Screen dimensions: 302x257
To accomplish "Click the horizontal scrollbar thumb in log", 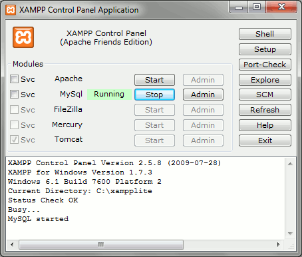I will 101,244.
